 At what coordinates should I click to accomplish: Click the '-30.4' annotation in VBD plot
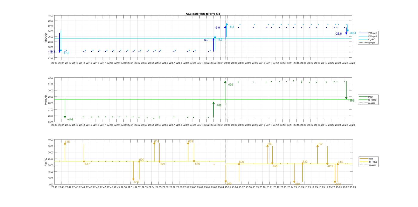pyautogui.click(x=353, y=33)
